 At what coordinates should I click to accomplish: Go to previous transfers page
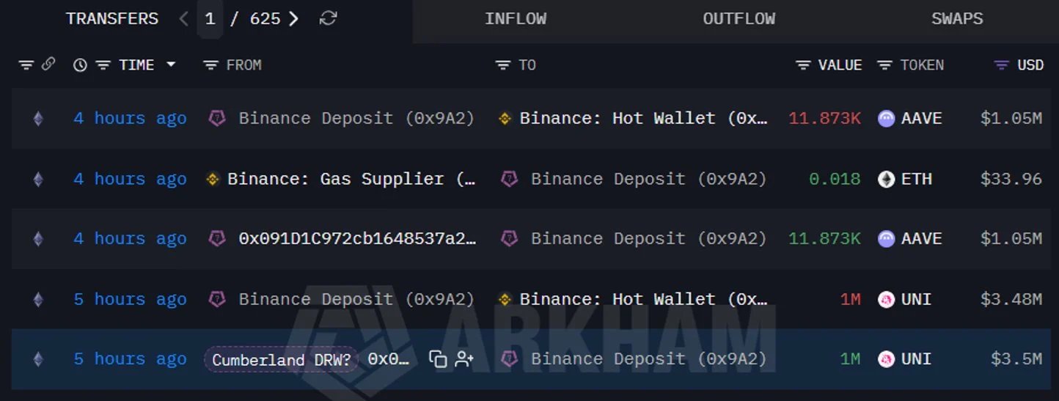(x=184, y=19)
